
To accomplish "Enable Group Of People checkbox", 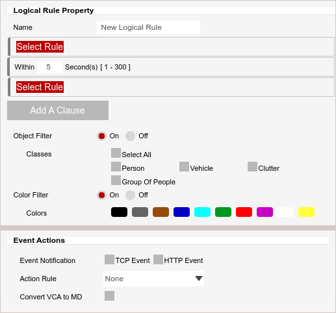I will point(116,181).
